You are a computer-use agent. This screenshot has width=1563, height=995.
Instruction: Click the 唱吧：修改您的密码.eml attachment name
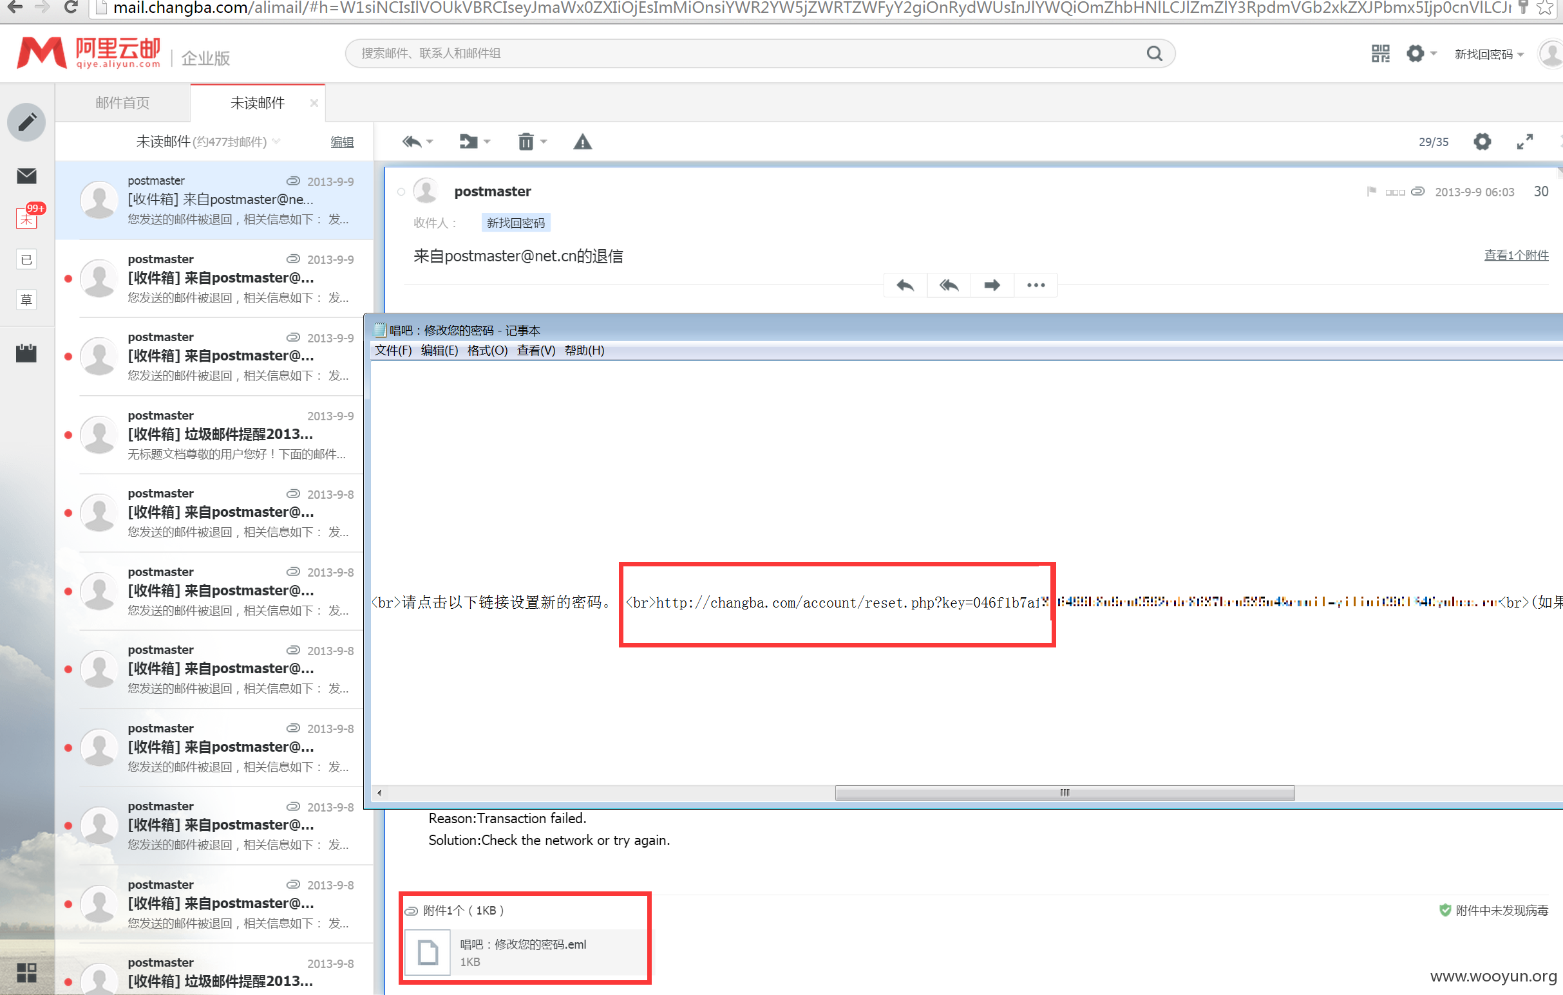click(x=523, y=944)
